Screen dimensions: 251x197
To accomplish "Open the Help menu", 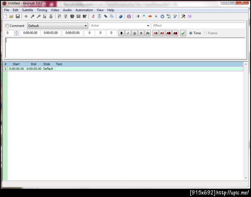I will pos(110,10).
